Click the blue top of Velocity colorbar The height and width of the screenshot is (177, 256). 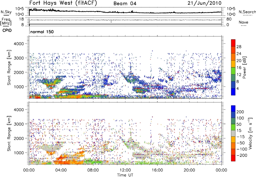233,109
